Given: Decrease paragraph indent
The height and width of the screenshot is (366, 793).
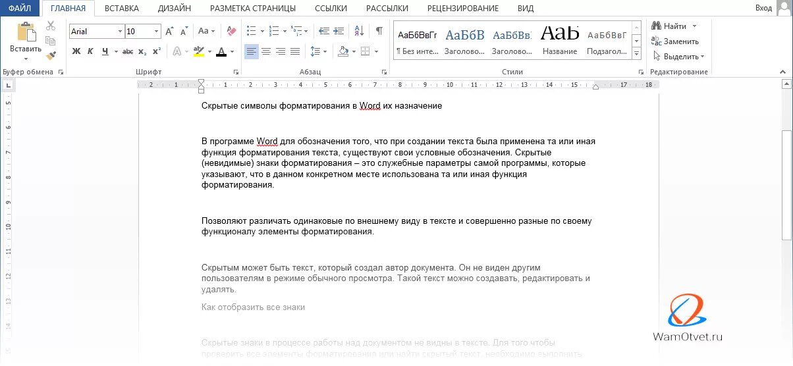Looking at the screenshot, I should pyautogui.click(x=323, y=31).
